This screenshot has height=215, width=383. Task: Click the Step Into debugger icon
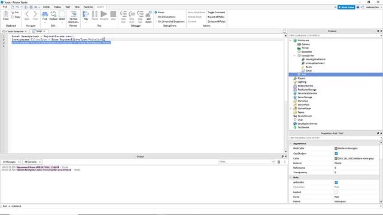point(123,14)
